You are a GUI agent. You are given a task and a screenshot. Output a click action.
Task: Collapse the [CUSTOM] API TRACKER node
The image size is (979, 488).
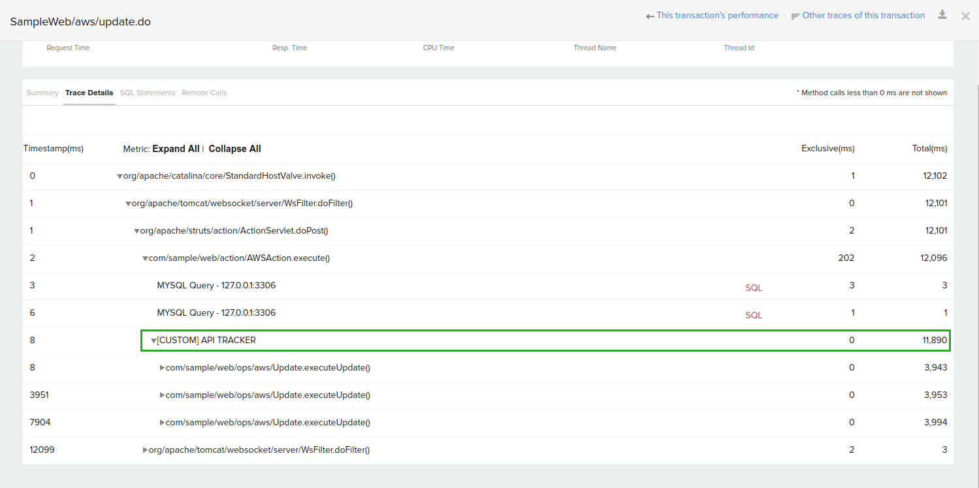pos(153,341)
